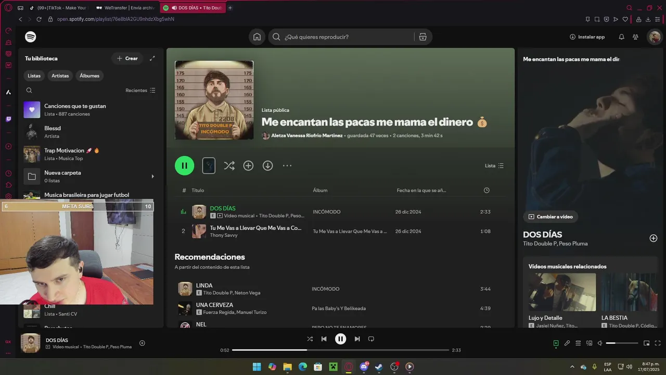The width and height of the screenshot is (666, 375).
Task: Open friend activity people icon
Action: (635, 37)
